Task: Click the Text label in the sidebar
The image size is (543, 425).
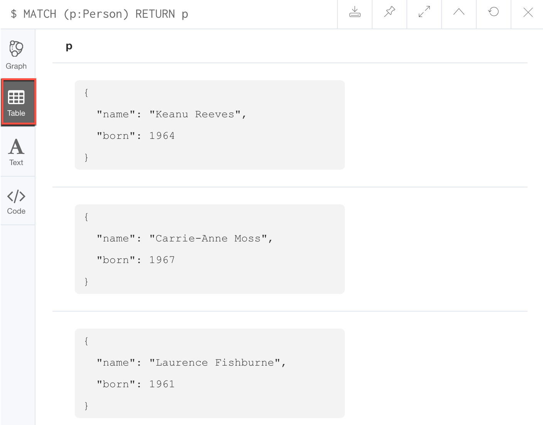Action: coord(16,162)
